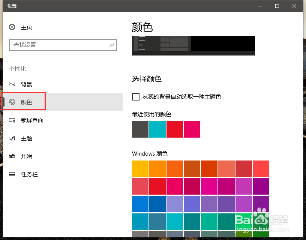Click the 主题 theme icon
306x240 pixels.
[x=12, y=138]
